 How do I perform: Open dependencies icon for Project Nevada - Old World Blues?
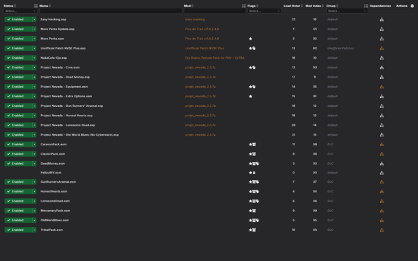pos(381,134)
